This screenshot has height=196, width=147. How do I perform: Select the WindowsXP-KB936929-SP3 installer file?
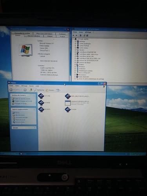tap(78, 103)
